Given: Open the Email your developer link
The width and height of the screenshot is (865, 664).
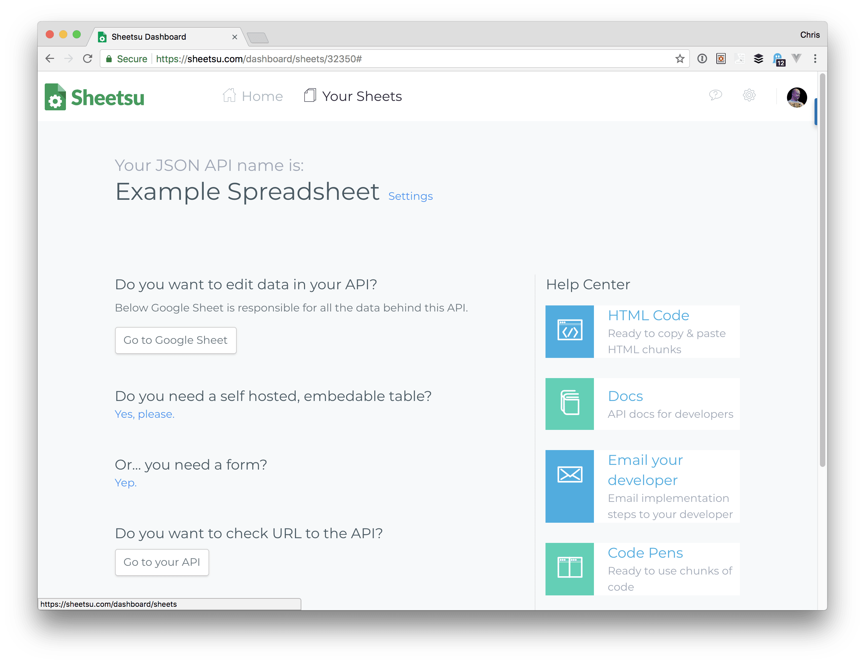Looking at the screenshot, I should click(645, 470).
